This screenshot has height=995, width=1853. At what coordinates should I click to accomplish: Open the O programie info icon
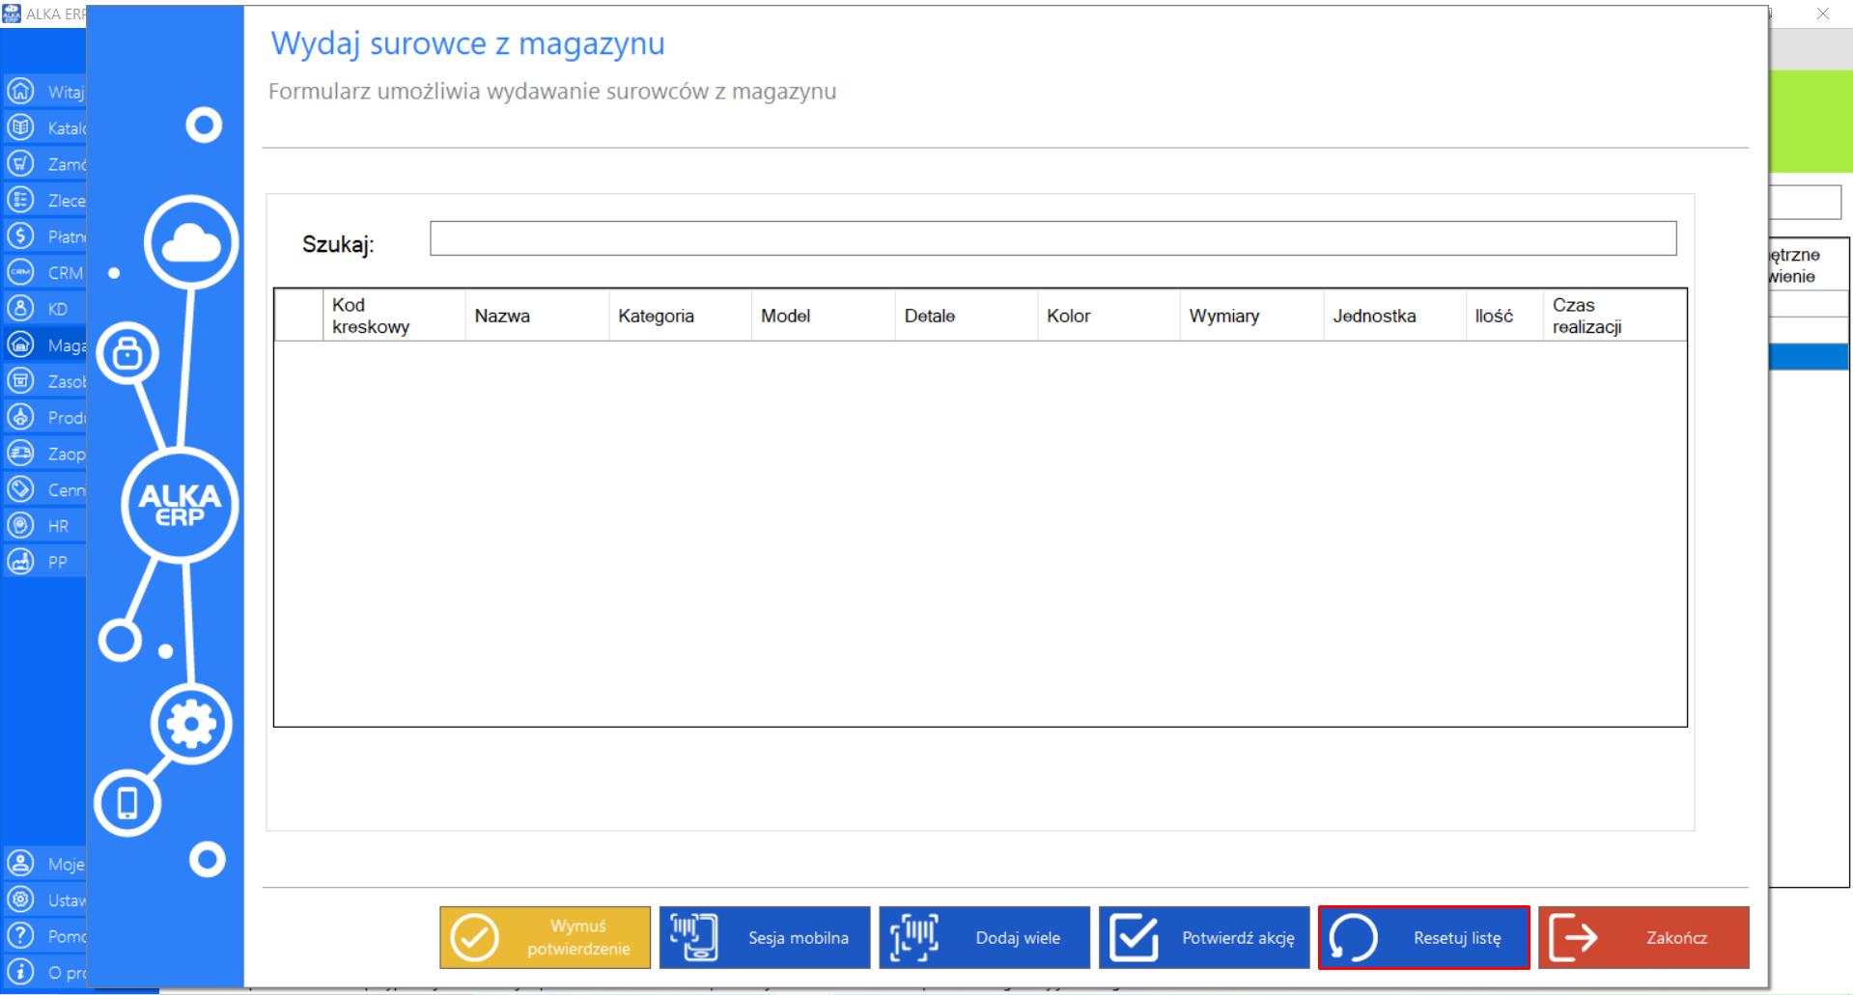20,971
